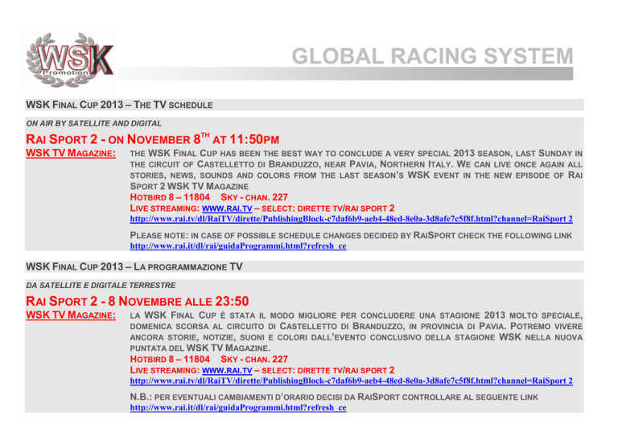This screenshot has width=618, height=437.
Task: Click heading 'WSK Final Cup 2013 – La programmazione TV'
Action: pos(134,266)
